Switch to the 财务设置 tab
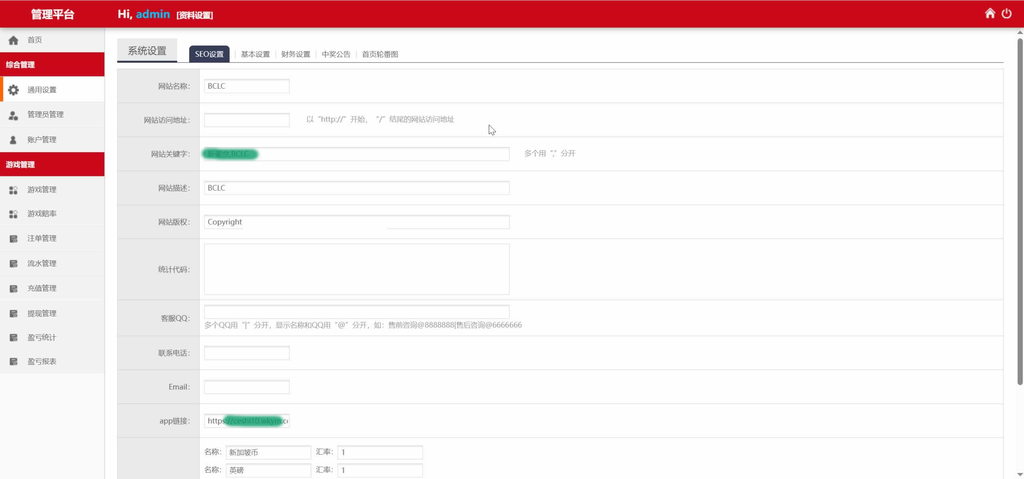This screenshot has width=1024, height=479. [296, 54]
